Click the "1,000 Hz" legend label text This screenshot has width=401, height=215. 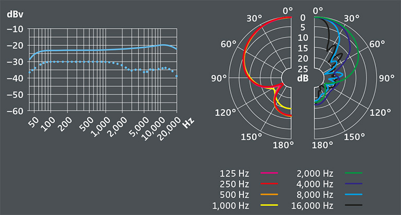pos(232,205)
